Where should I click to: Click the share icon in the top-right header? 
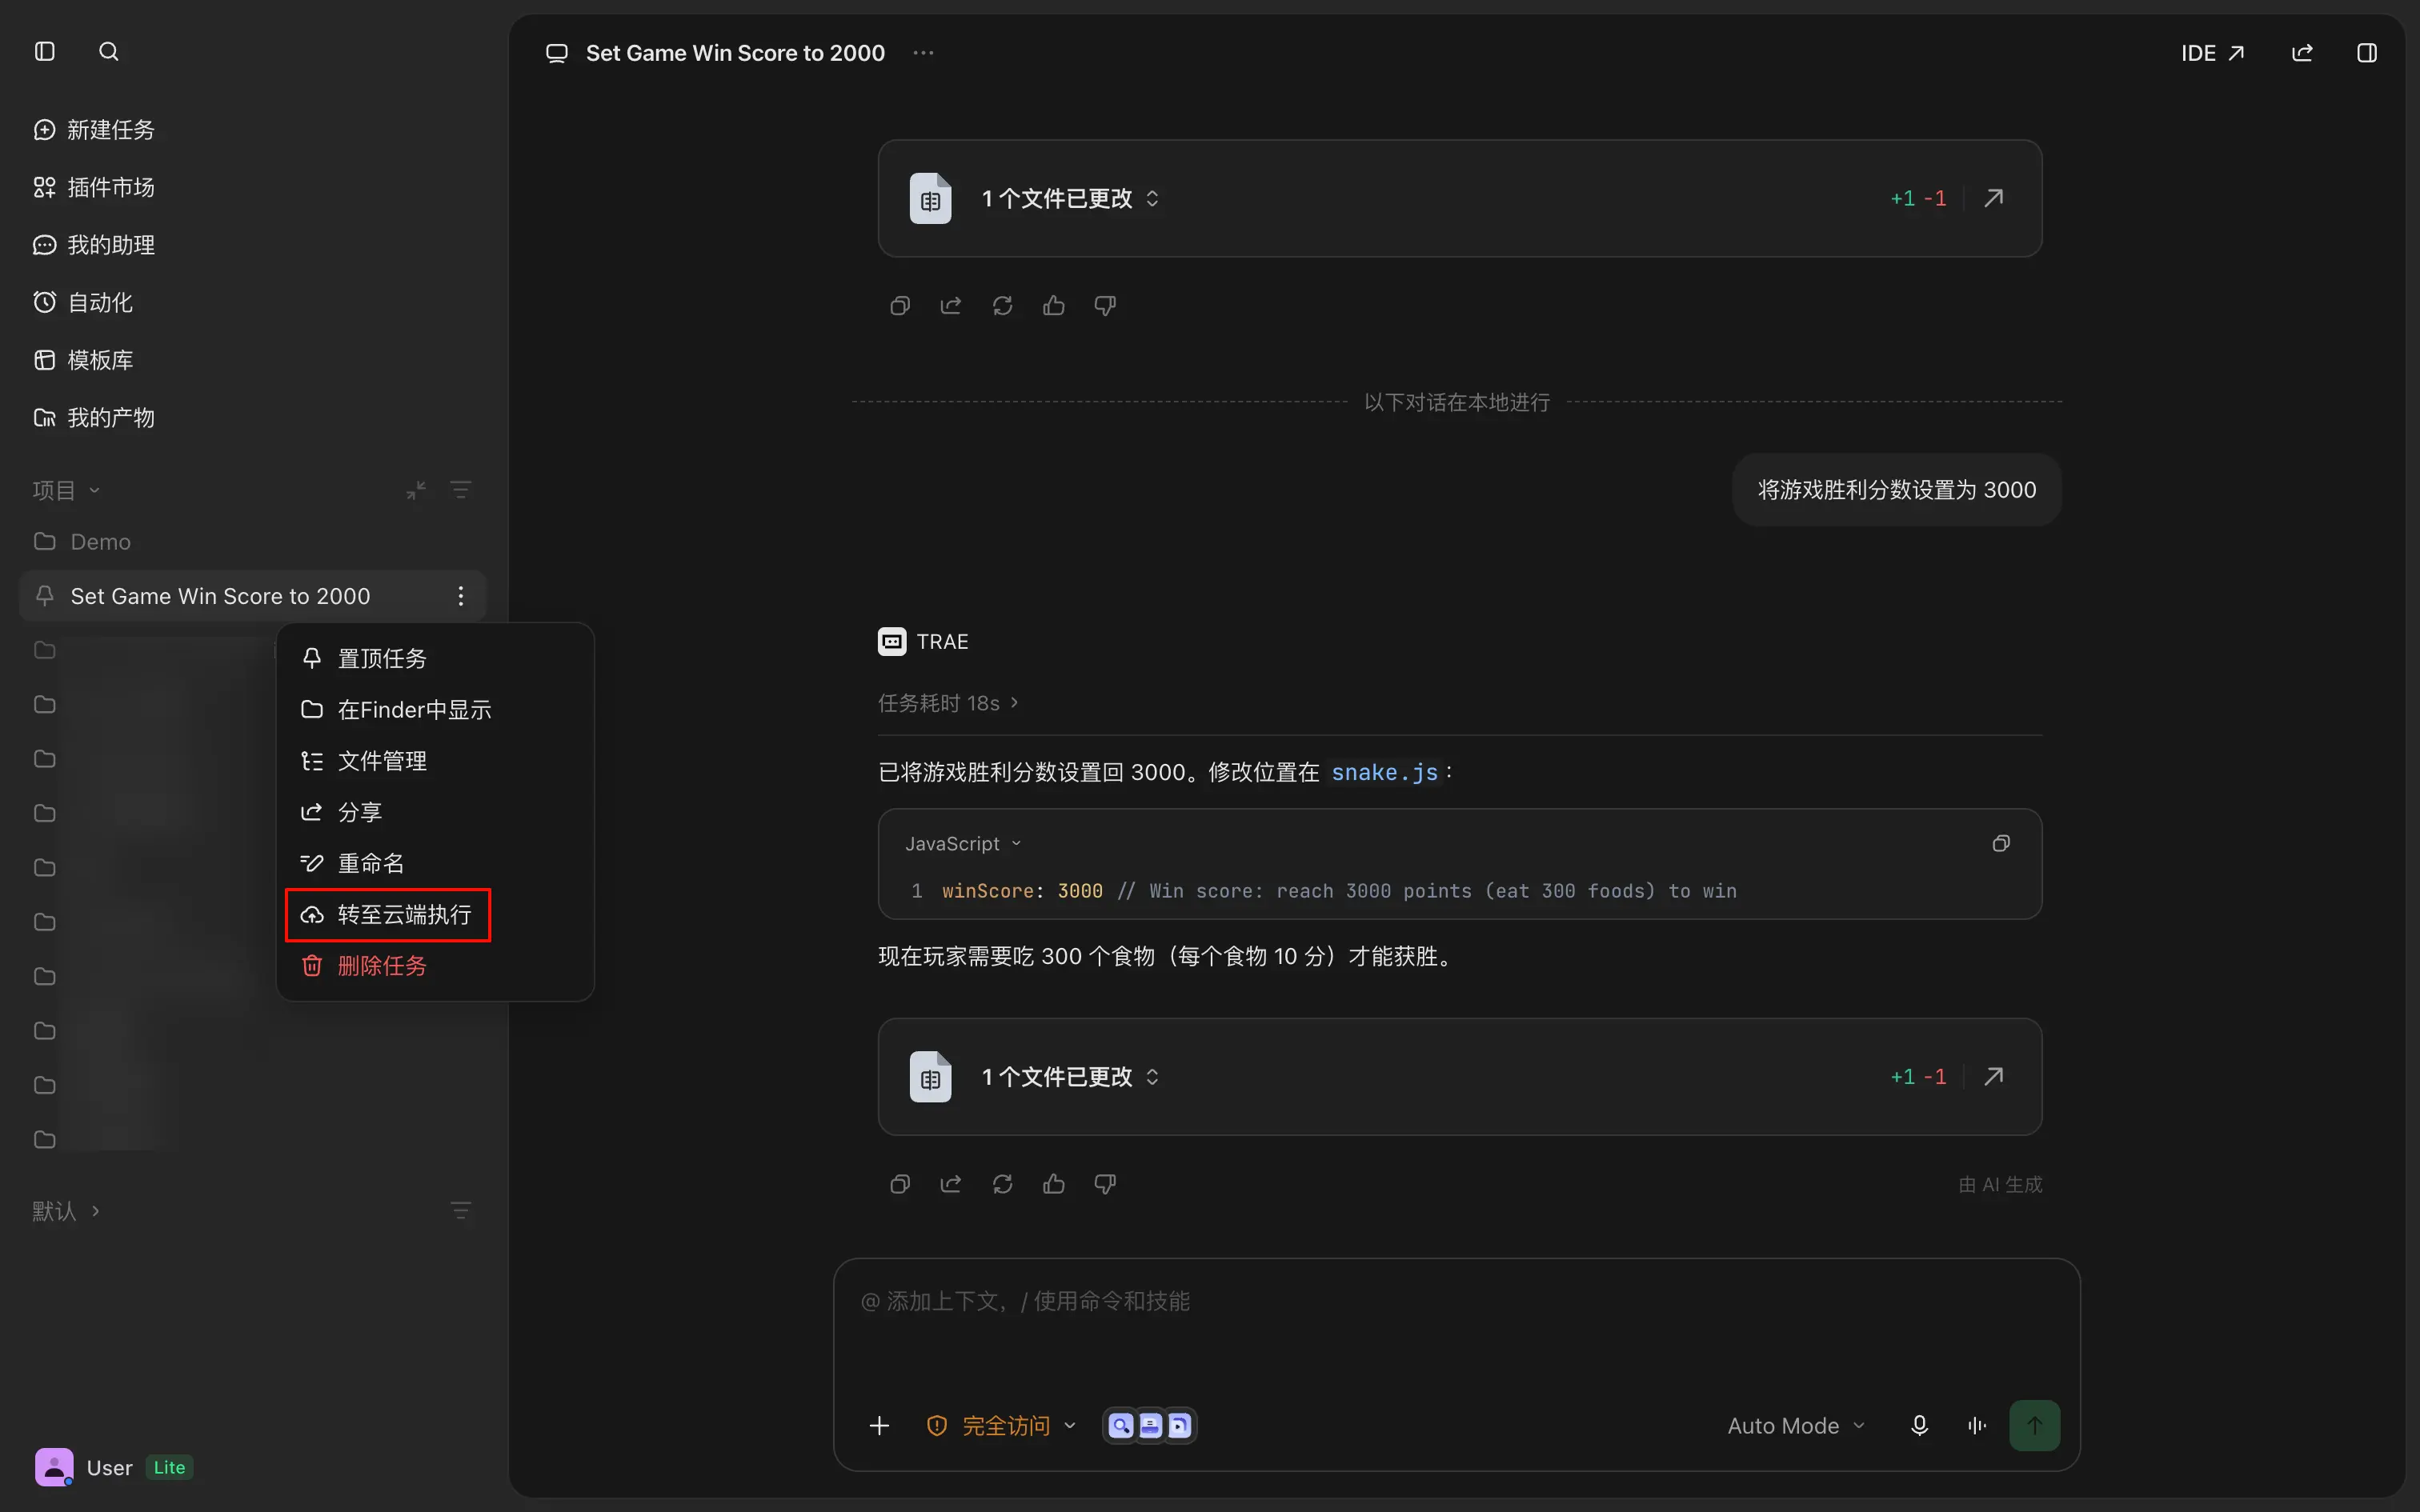[x=2302, y=52]
